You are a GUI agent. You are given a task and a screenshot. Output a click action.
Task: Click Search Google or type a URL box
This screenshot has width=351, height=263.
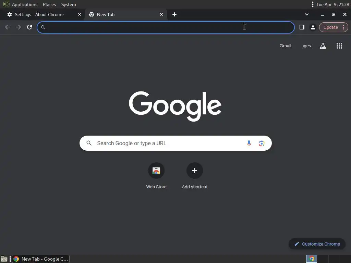click(175, 143)
